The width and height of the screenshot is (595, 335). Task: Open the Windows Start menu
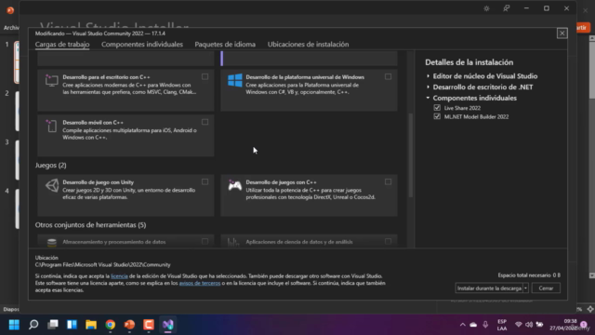[15, 325]
